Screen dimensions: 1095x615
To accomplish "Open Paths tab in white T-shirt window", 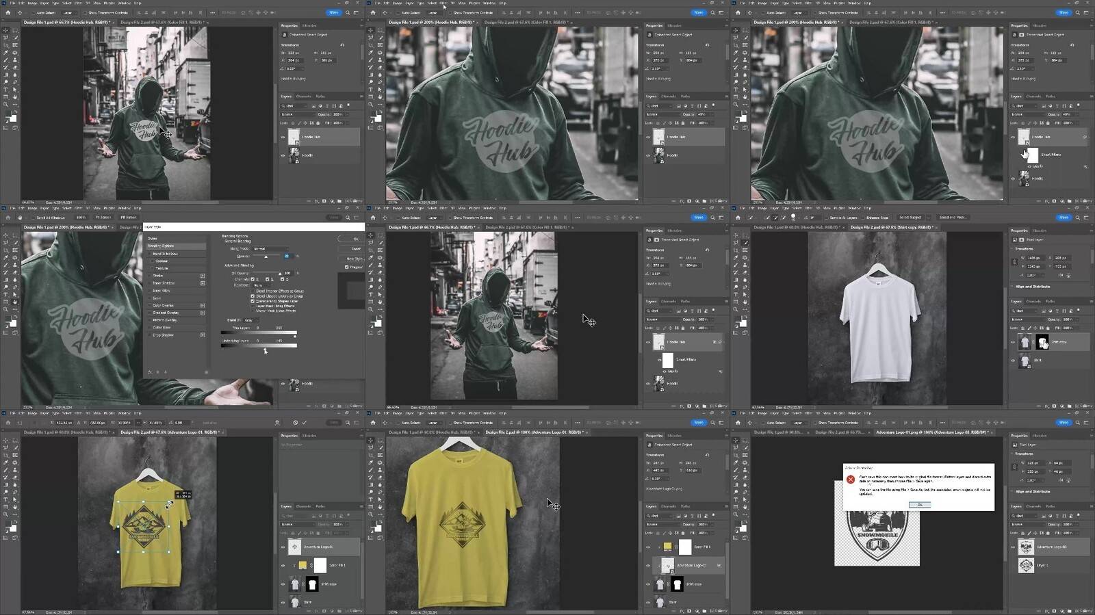I will 1051,301.
